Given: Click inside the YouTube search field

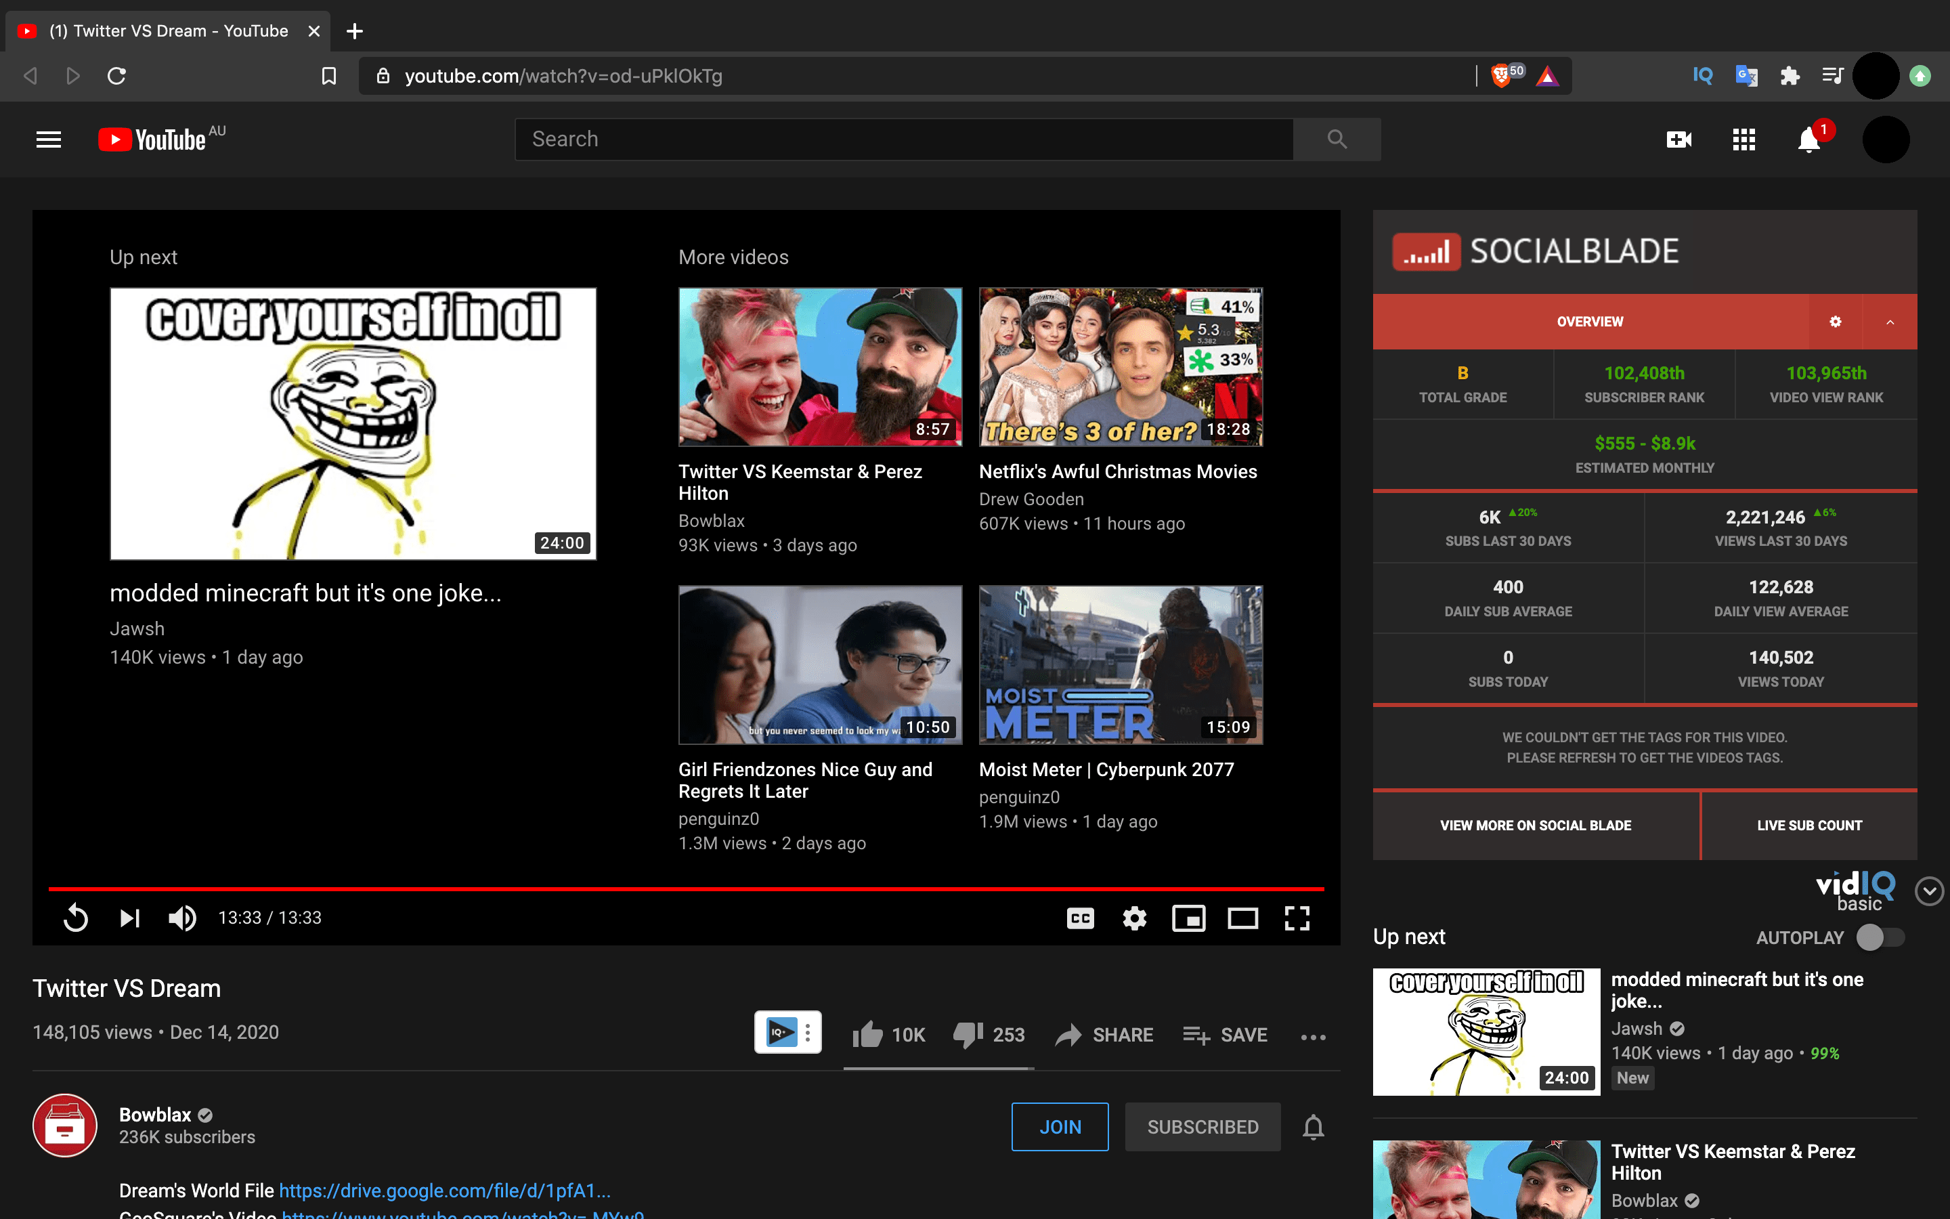Looking at the screenshot, I should coord(886,139).
